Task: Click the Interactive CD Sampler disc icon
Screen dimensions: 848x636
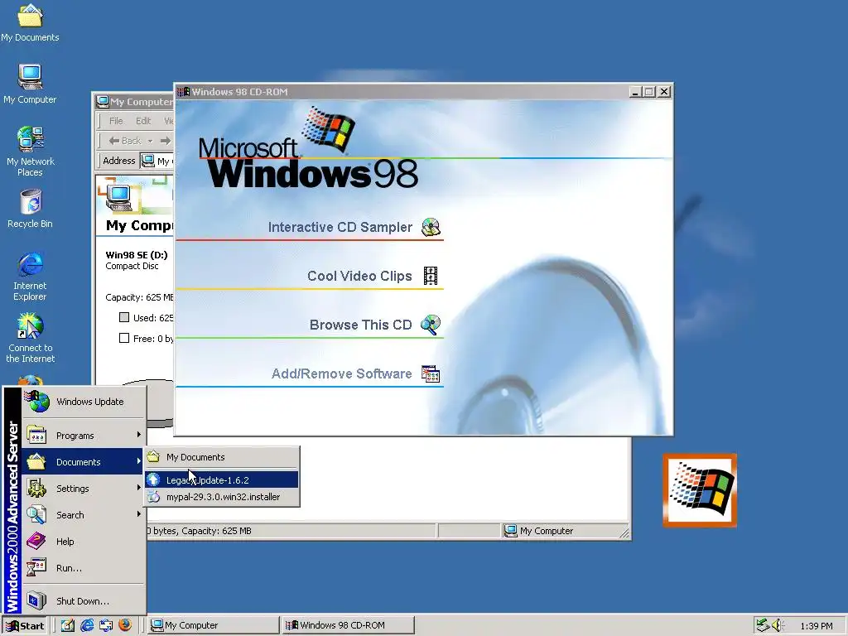Action: pos(431,227)
